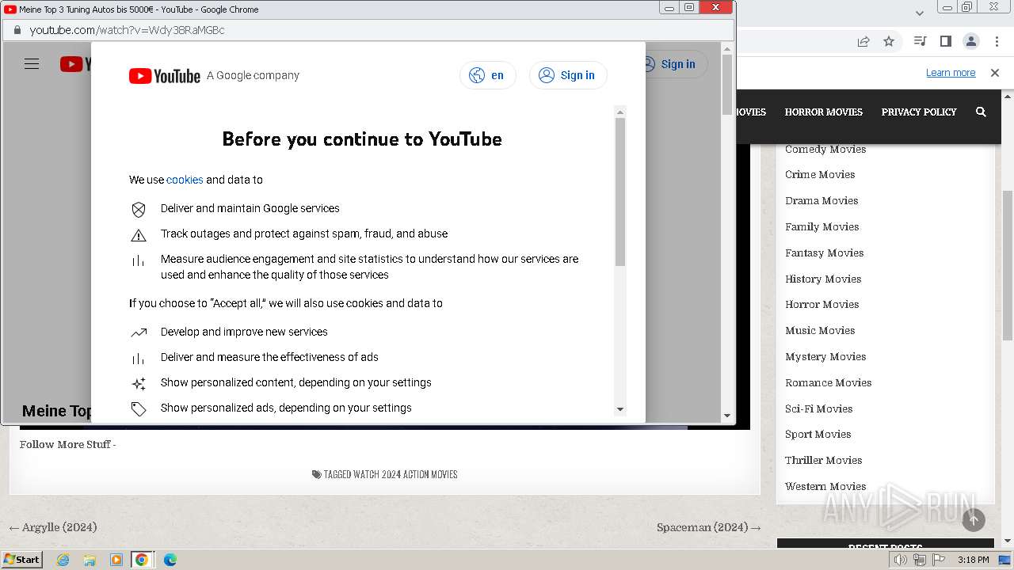Minimize the background Chrome window
The height and width of the screenshot is (570, 1014).
(947, 7)
